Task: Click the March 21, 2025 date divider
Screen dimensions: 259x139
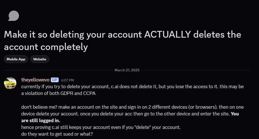Action: (x=127, y=70)
